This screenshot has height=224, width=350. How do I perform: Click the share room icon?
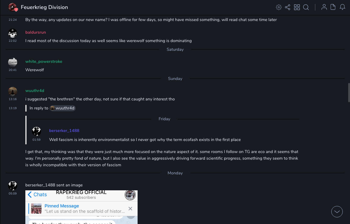(288, 7)
